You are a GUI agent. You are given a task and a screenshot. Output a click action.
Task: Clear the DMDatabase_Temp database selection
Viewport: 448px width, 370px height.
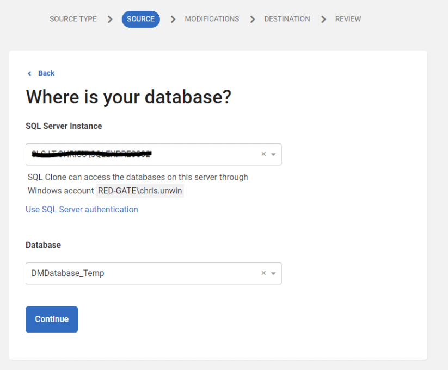tap(263, 273)
